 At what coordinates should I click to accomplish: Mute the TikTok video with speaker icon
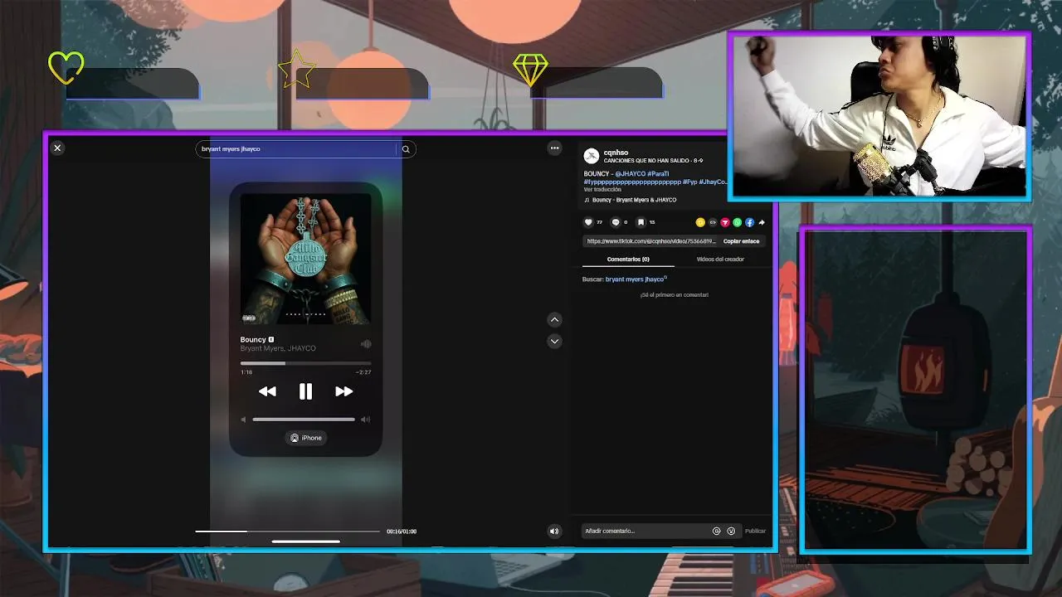(554, 531)
